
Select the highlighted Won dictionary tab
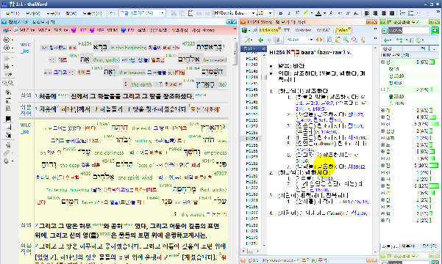[x=343, y=30]
